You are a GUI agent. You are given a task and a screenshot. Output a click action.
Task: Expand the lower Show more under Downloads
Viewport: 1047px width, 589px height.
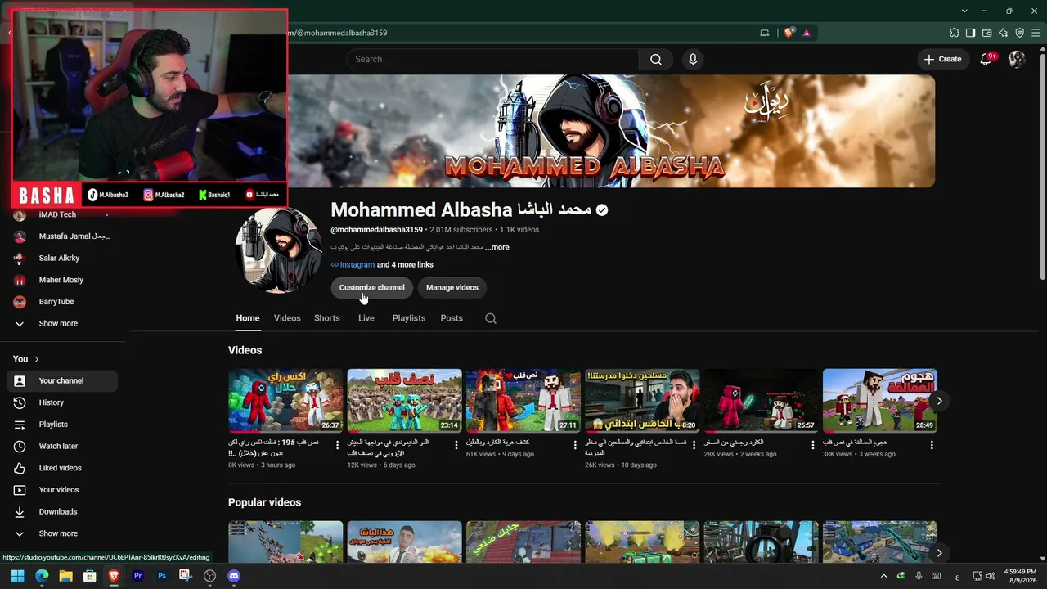coord(62,533)
